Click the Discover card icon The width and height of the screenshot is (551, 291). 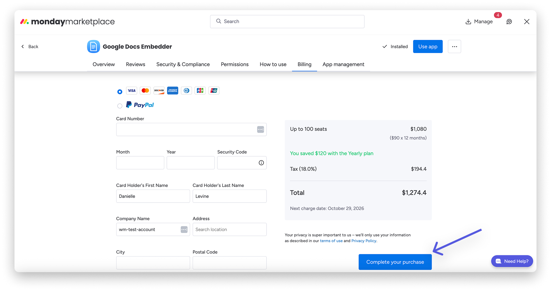[x=159, y=90]
